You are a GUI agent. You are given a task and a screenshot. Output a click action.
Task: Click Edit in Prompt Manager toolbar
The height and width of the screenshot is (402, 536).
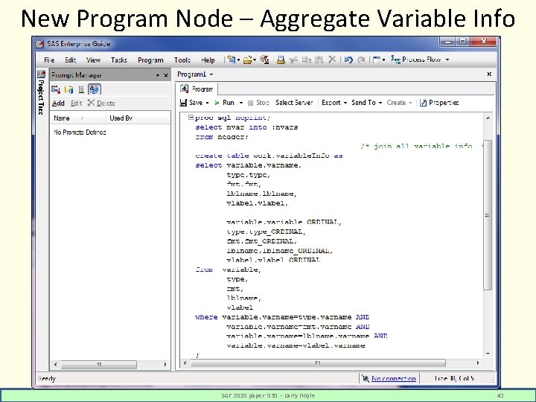point(76,103)
